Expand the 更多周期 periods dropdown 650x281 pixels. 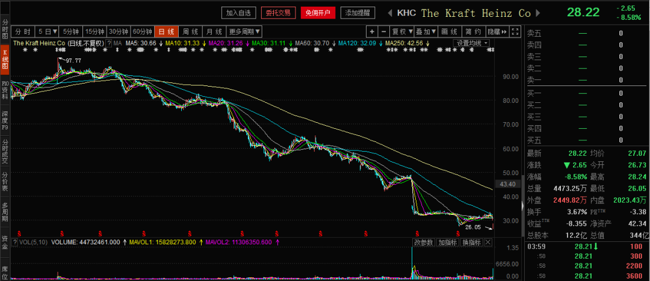pyautogui.click(x=244, y=31)
